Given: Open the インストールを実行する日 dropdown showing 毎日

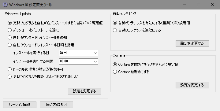Looking at the screenshot, I should [x=79, y=53].
